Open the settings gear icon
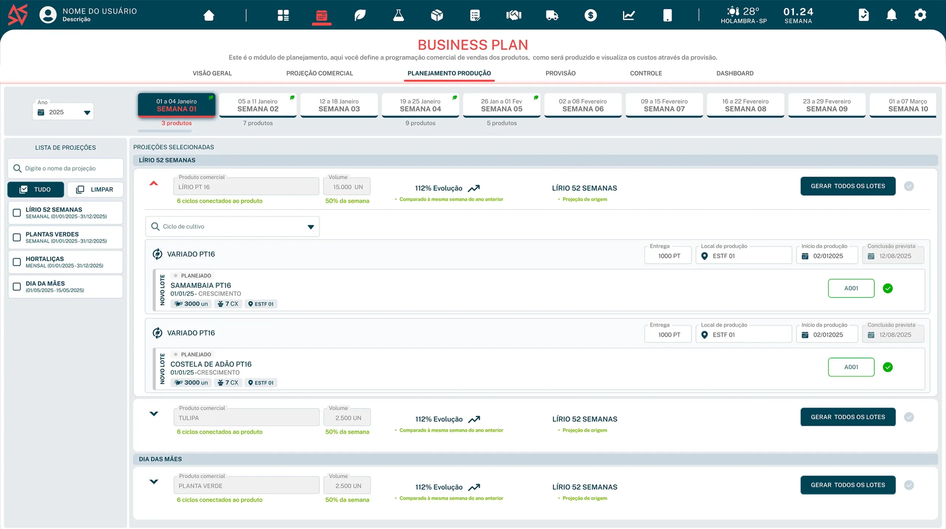 (x=920, y=16)
